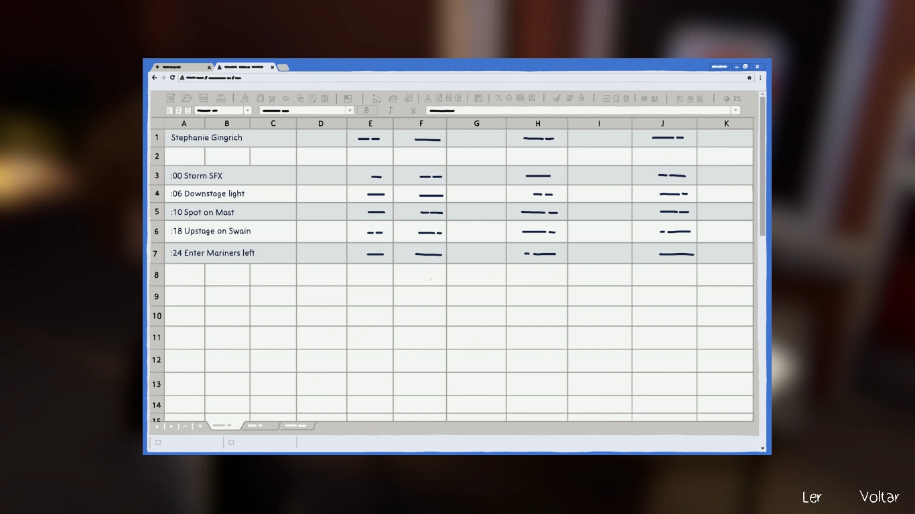Click the percent format icon
The height and width of the screenshot is (514, 915).
click(499, 98)
